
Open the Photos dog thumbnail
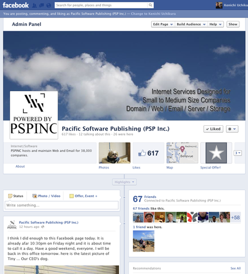tap(114, 153)
